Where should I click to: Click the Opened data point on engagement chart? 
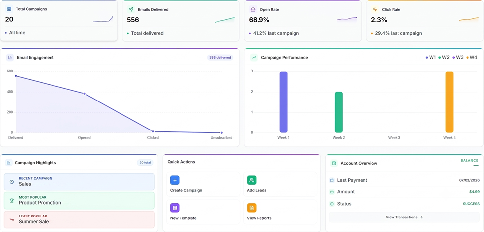tap(84, 94)
